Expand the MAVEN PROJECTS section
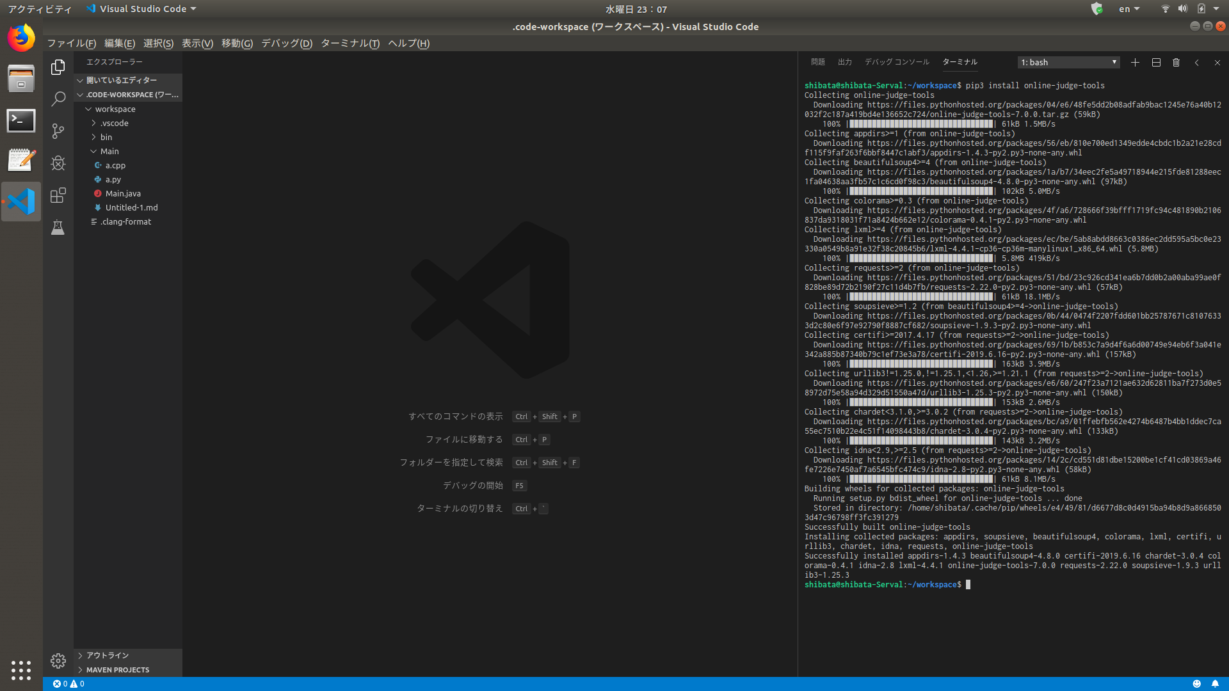The width and height of the screenshot is (1229, 691). coord(117,670)
